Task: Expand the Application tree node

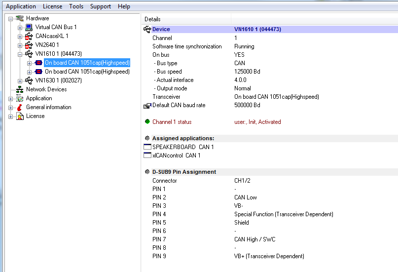Action: [10, 99]
